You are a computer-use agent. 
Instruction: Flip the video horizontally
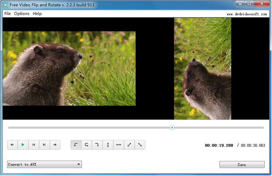click(x=119, y=145)
